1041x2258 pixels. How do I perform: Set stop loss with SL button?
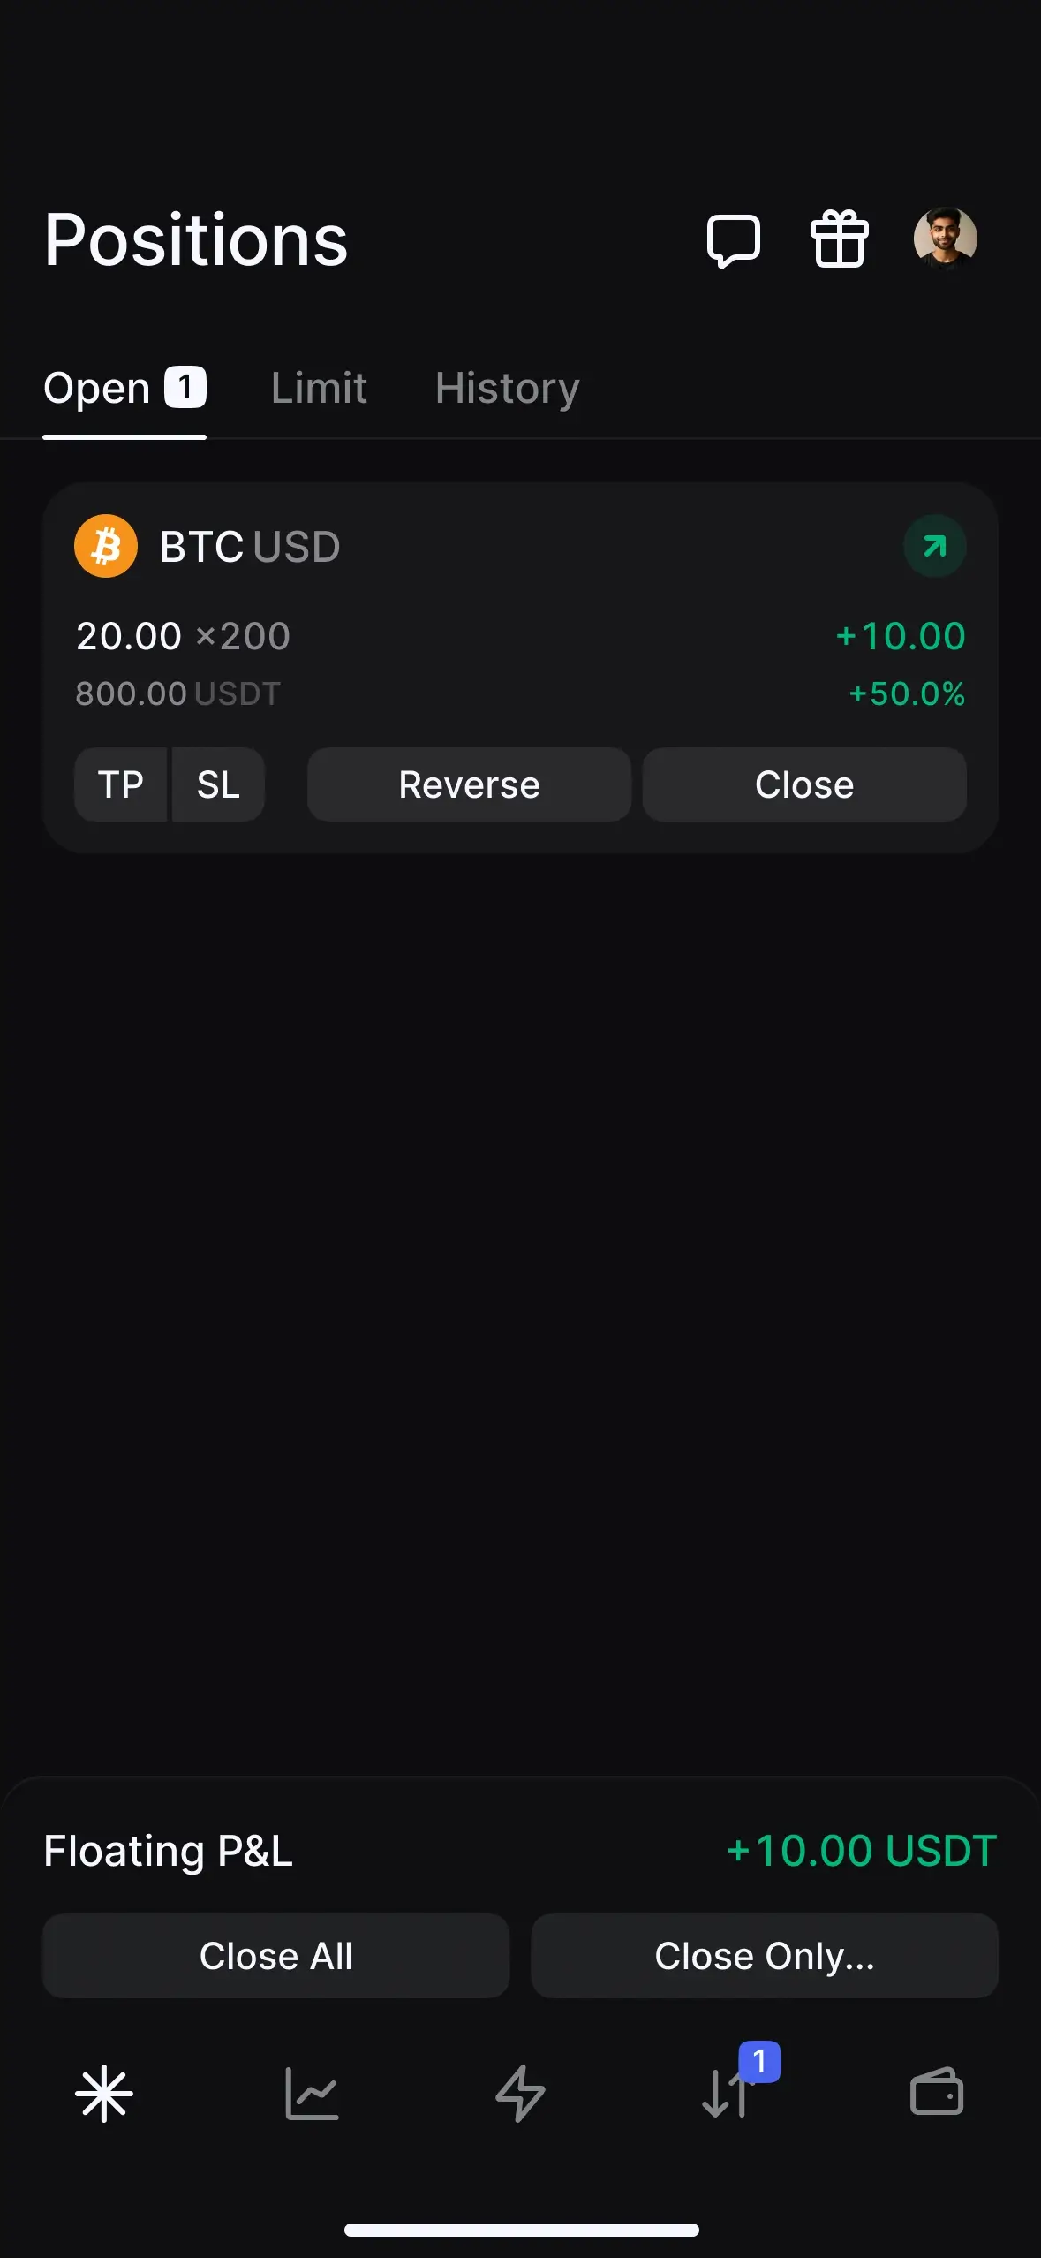click(218, 784)
